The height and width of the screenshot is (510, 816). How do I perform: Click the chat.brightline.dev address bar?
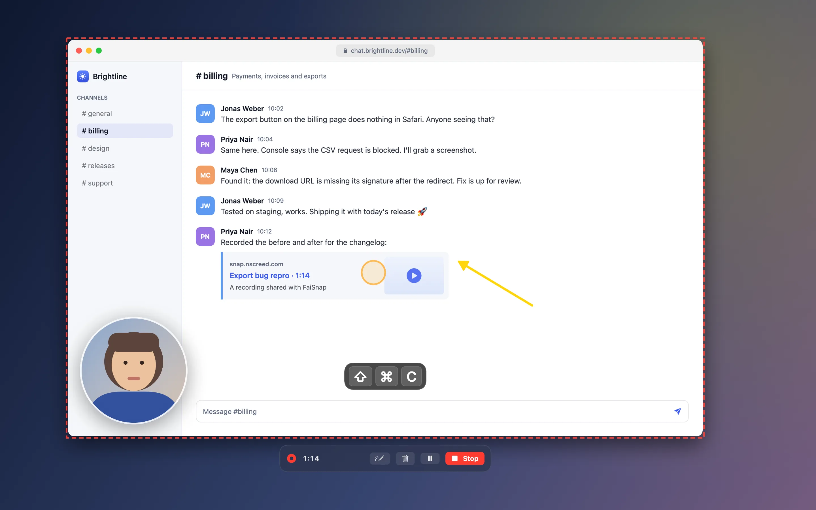tap(385, 51)
